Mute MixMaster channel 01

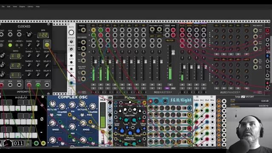coord(93,85)
